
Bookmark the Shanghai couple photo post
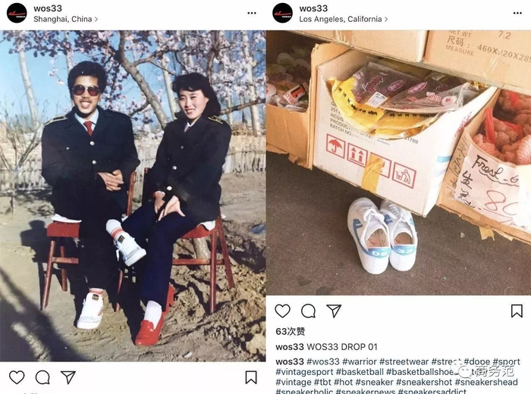[251, 377]
